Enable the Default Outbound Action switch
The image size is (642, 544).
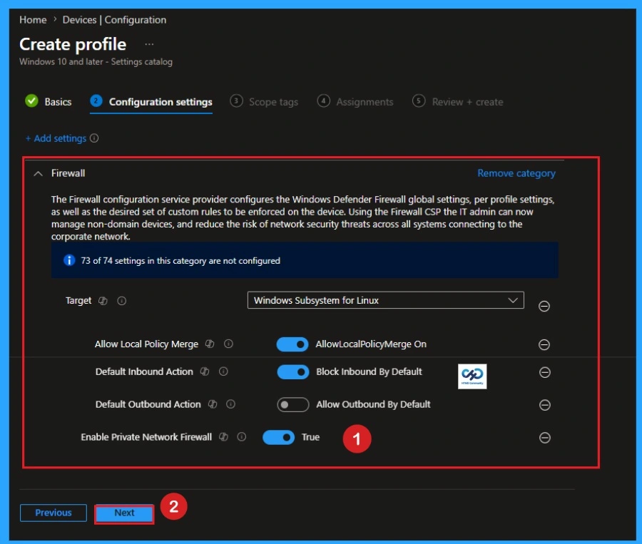tap(292, 405)
